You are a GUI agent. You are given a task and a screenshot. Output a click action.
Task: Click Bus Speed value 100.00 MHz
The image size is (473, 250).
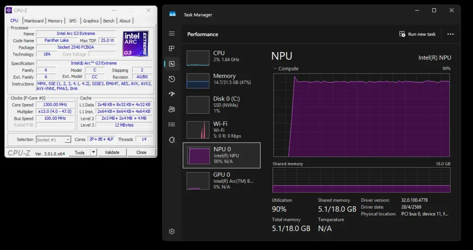(x=55, y=118)
